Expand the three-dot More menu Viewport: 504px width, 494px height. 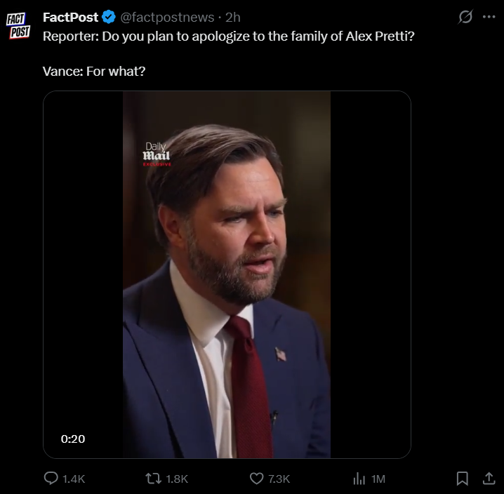(x=489, y=17)
